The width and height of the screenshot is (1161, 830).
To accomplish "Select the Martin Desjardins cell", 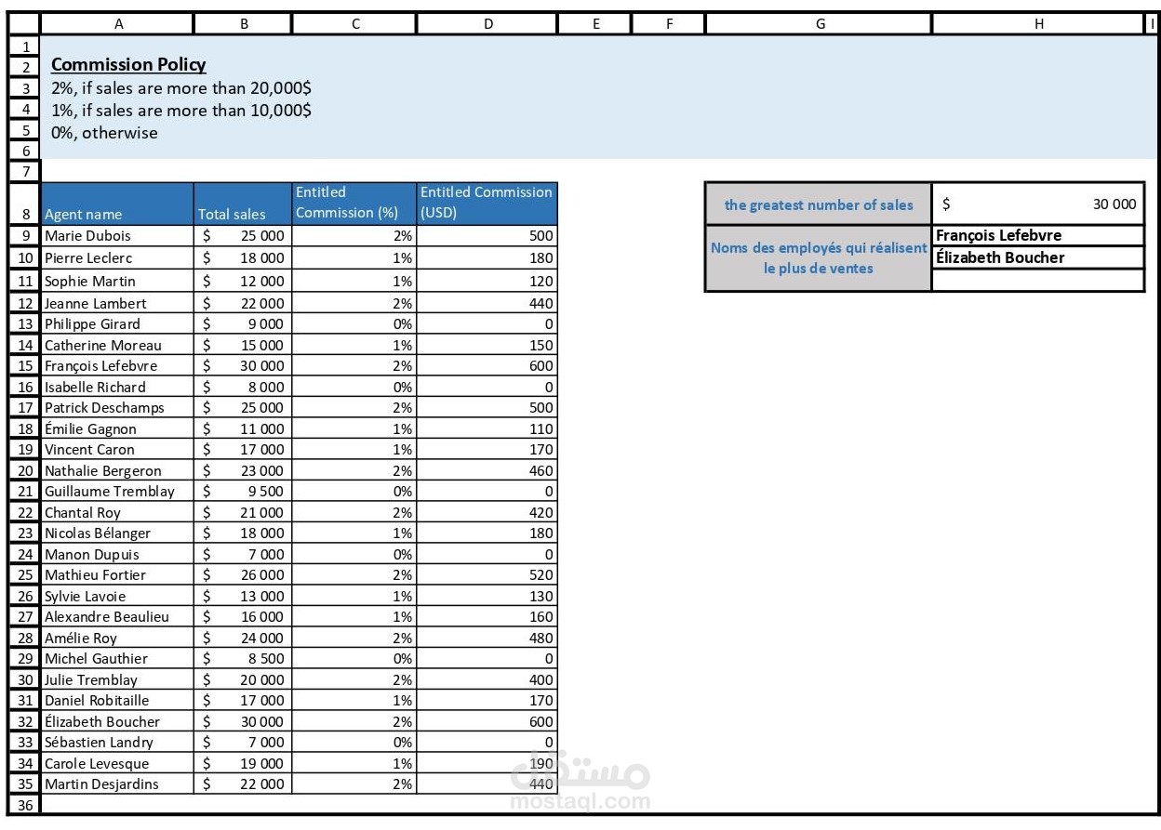I will point(118,784).
